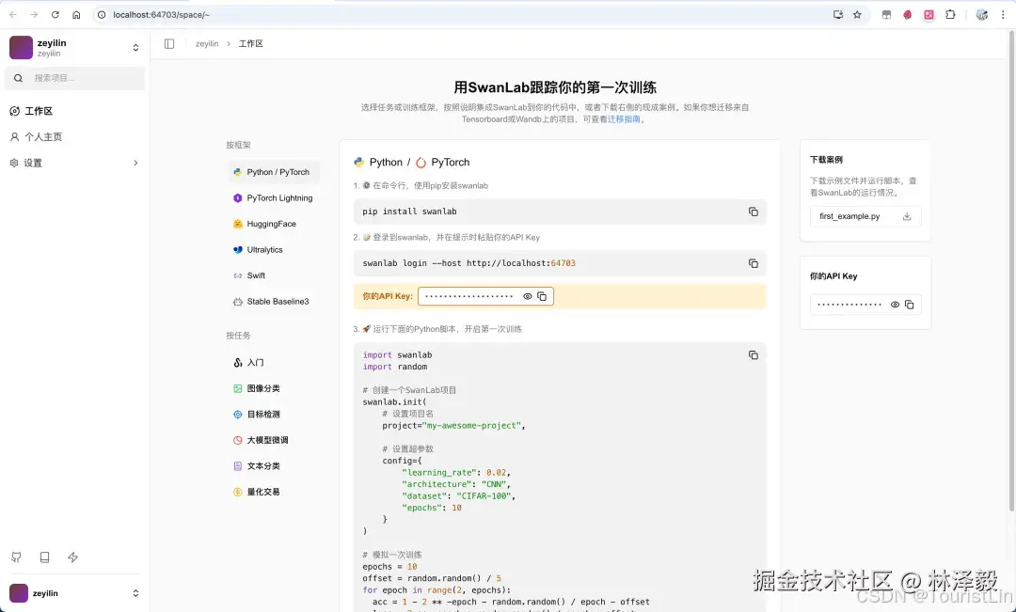The width and height of the screenshot is (1016, 612).
Task: Expand zeyilin workspace switcher at top
Action: coord(135,47)
